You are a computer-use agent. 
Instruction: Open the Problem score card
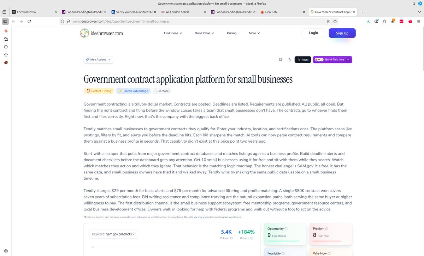point(330,233)
